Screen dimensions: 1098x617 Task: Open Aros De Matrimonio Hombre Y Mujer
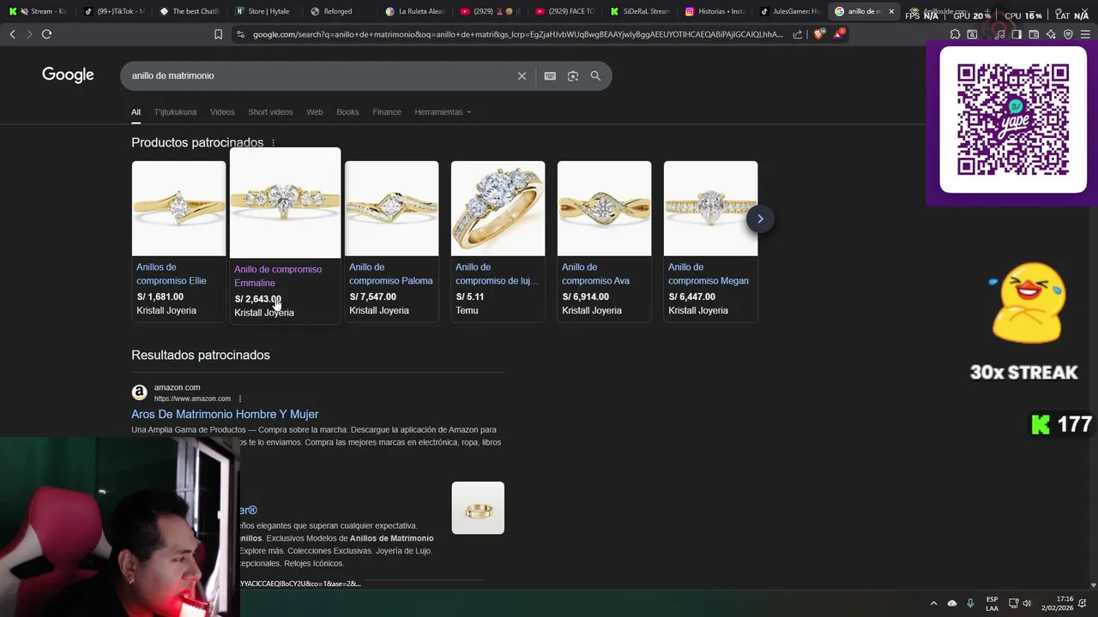[x=225, y=414]
